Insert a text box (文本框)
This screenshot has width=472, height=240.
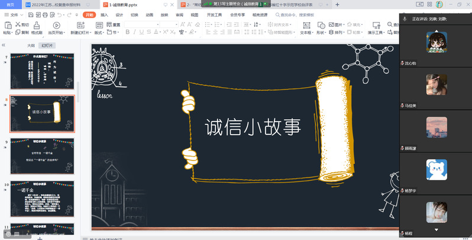306,25
